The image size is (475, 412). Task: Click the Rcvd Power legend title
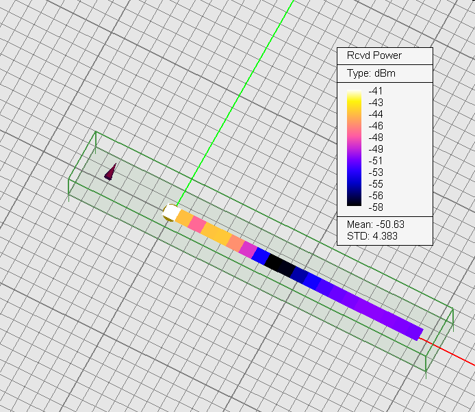(374, 55)
